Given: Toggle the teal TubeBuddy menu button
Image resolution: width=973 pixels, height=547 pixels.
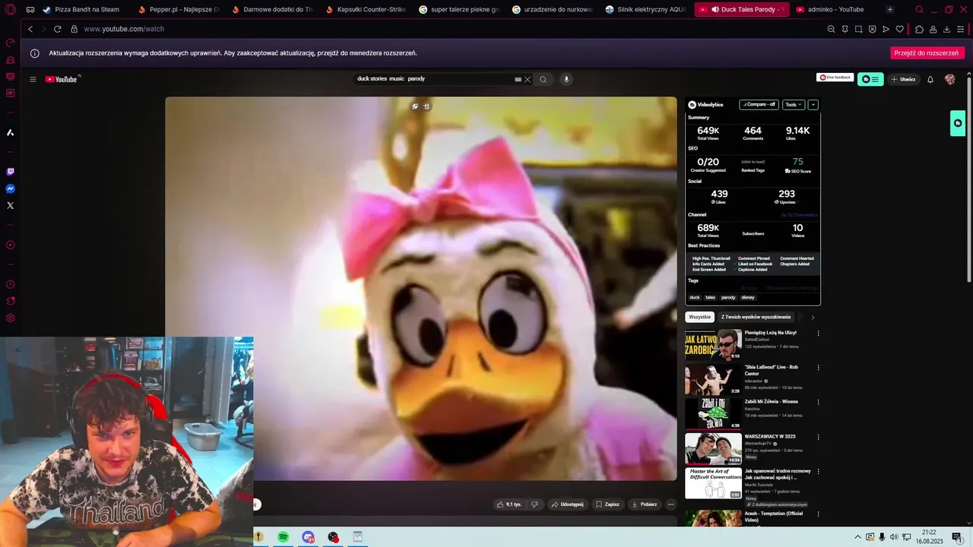Looking at the screenshot, I should point(870,79).
